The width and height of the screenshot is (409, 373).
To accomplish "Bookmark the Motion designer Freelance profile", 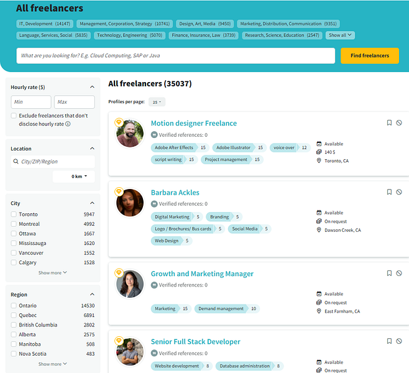I will click(x=389, y=122).
